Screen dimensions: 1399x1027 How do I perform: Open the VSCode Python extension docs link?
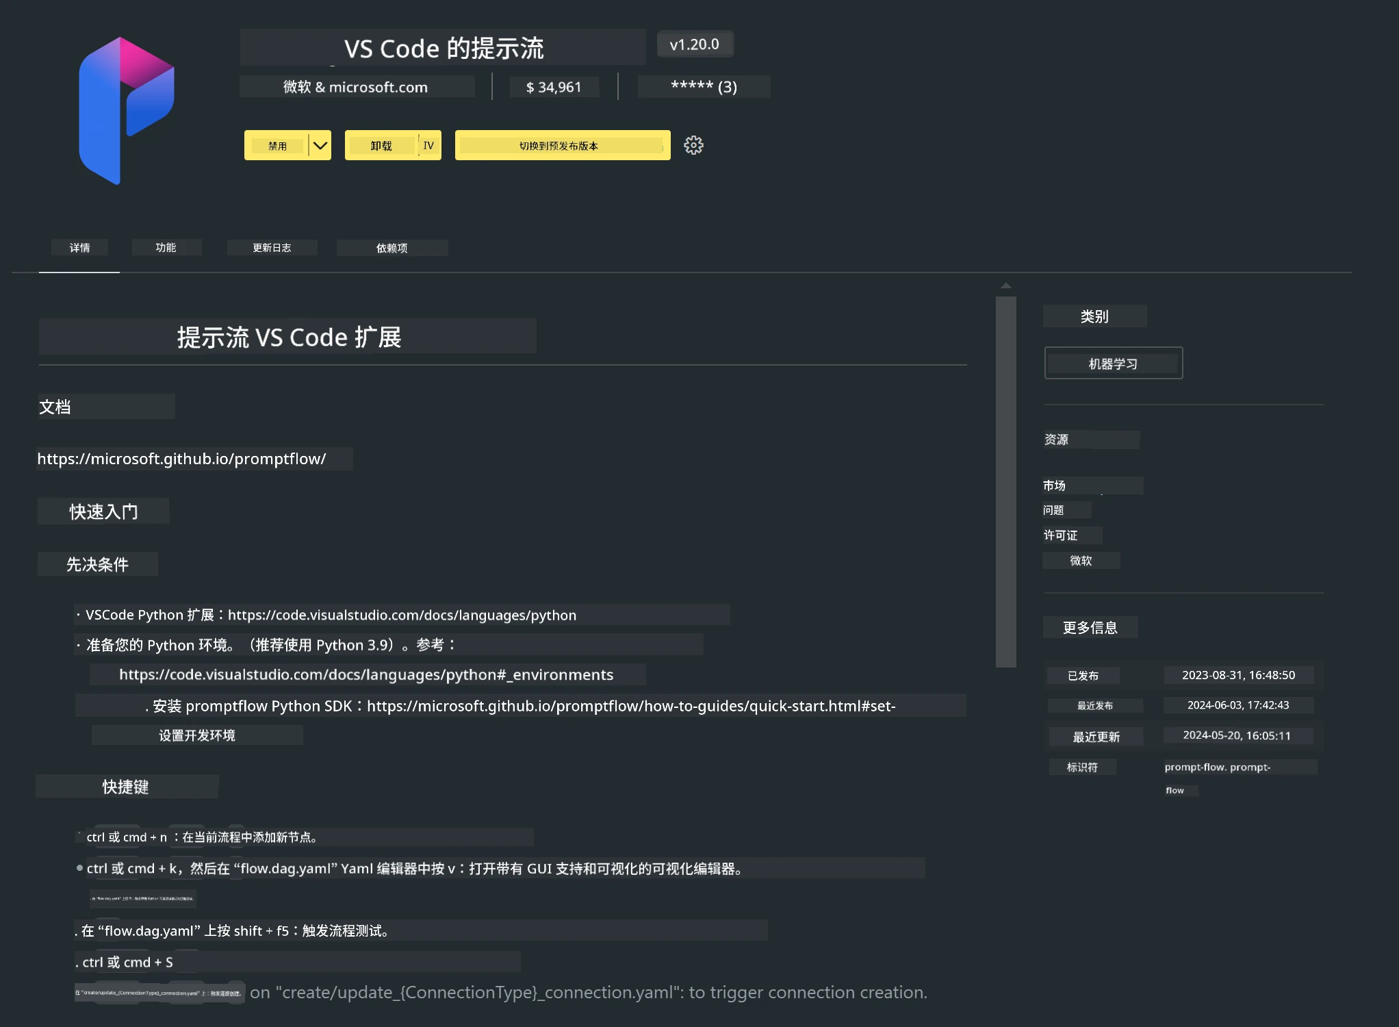(x=402, y=615)
